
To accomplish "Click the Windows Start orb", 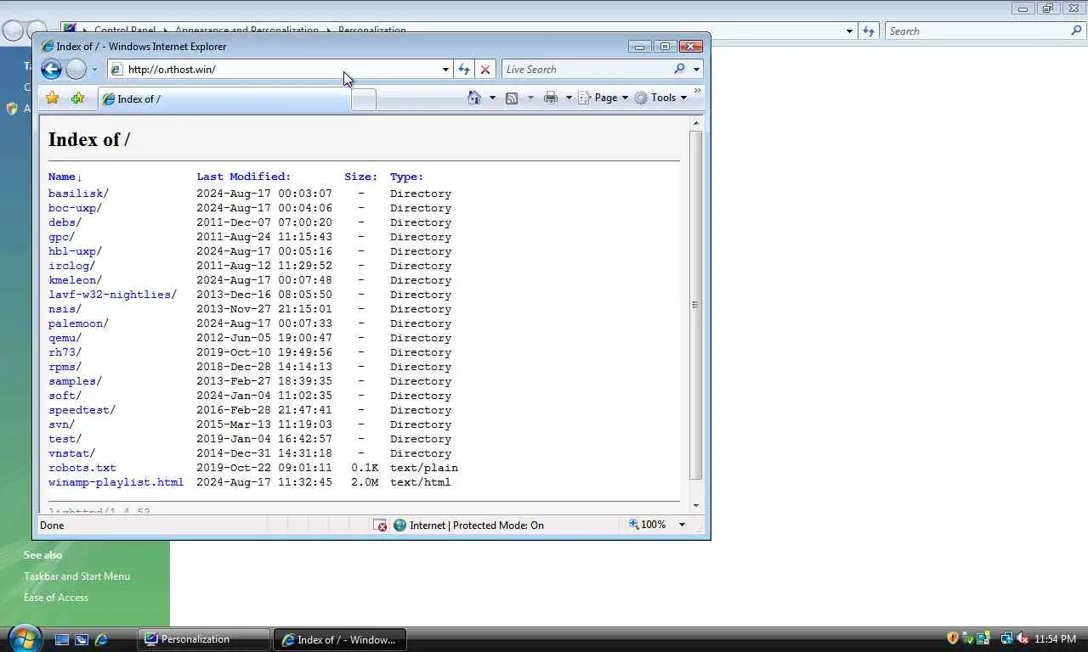I will point(25,638).
